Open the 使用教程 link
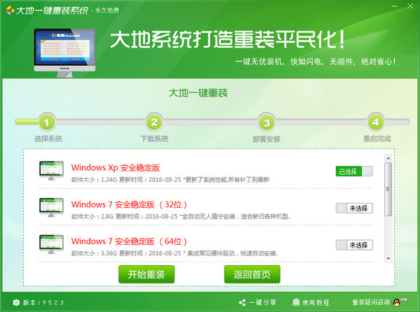Viewport: 420px width, 312px height. (x=316, y=303)
